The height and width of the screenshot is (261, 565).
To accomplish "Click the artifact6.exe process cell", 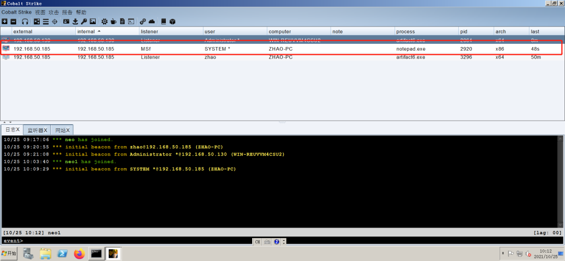I will click(x=426, y=57).
